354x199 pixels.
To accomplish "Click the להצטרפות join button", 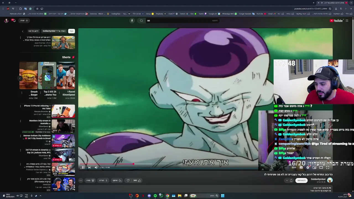I will pyautogui.click(x=301, y=180).
